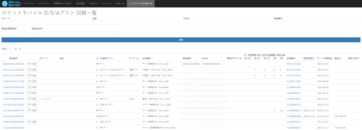Image resolution: width=362 pixels, height=130 pixels.
Task: Open the ロケモバ dropdown menu
Action: tap(29, 4)
